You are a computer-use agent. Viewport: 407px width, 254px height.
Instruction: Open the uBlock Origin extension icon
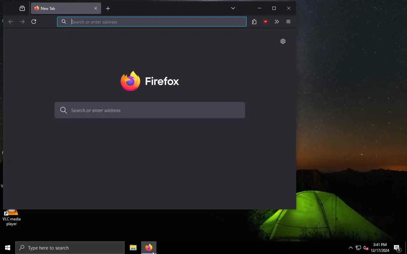[266, 22]
